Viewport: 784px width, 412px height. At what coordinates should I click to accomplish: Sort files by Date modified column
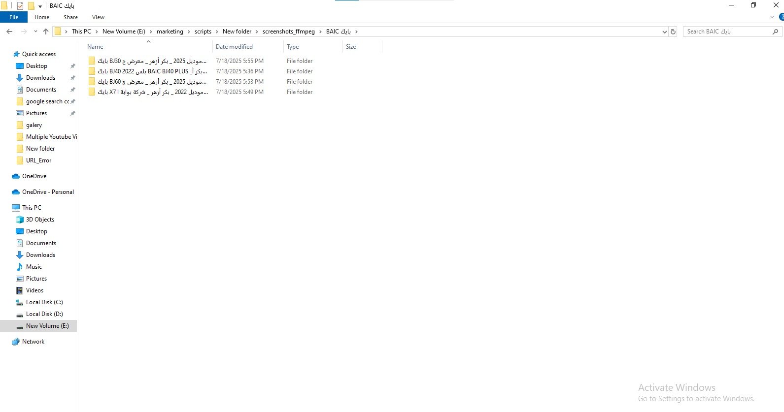point(234,47)
